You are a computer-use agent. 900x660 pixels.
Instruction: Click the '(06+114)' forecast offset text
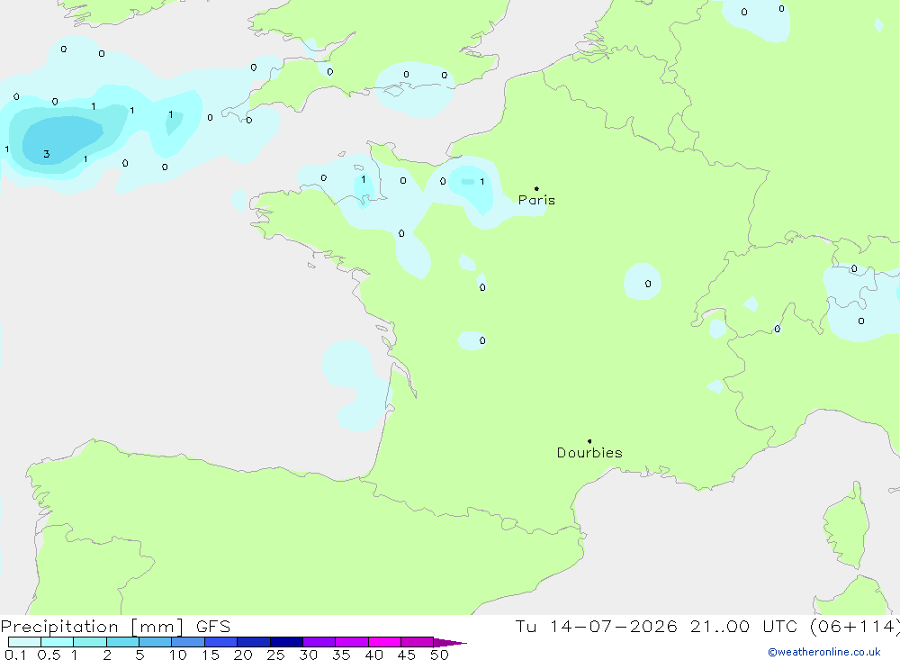click(x=855, y=627)
